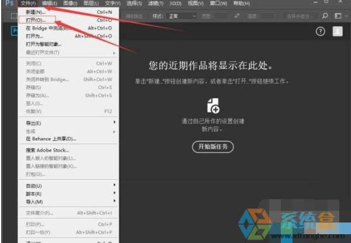This screenshot has height=243, width=351.
Task: Click 搜索 Adobe Stock... menu entry
Action: [48, 150]
